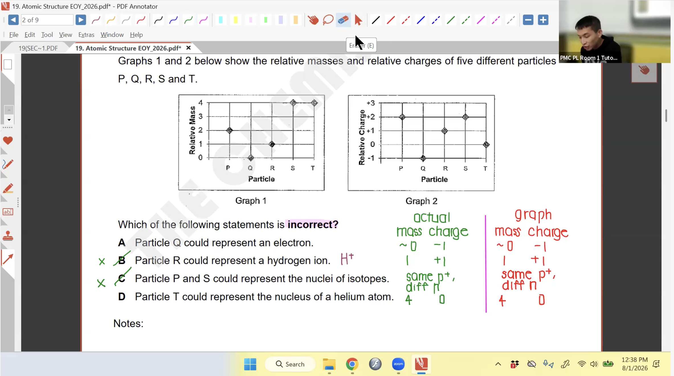Select the green pen preset
The image size is (674, 376).
click(188, 20)
